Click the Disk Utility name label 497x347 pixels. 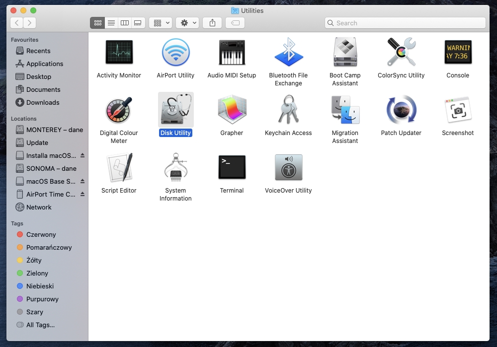pos(175,133)
